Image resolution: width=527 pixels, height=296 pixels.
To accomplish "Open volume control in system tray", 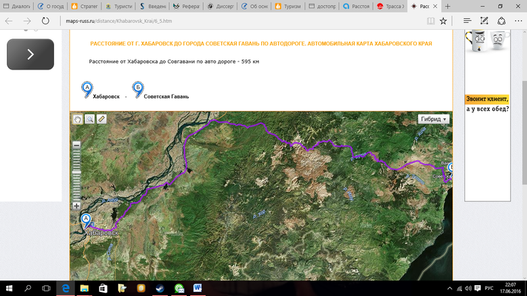I will [468, 289].
